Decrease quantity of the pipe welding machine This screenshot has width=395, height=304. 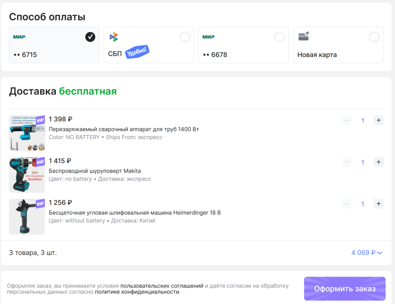pyautogui.click(x=347, y=120)
